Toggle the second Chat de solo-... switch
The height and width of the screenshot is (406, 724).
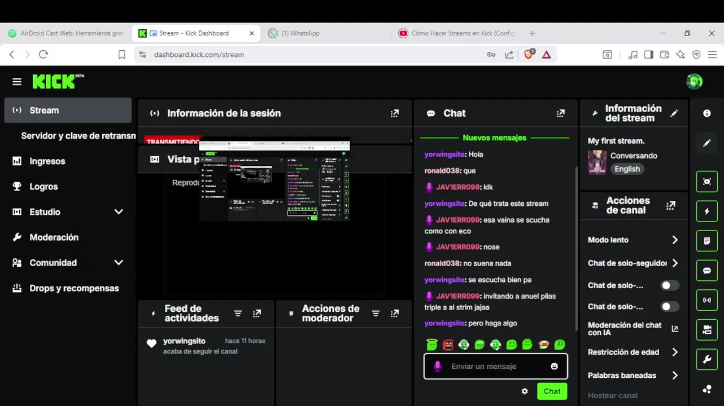670,307
